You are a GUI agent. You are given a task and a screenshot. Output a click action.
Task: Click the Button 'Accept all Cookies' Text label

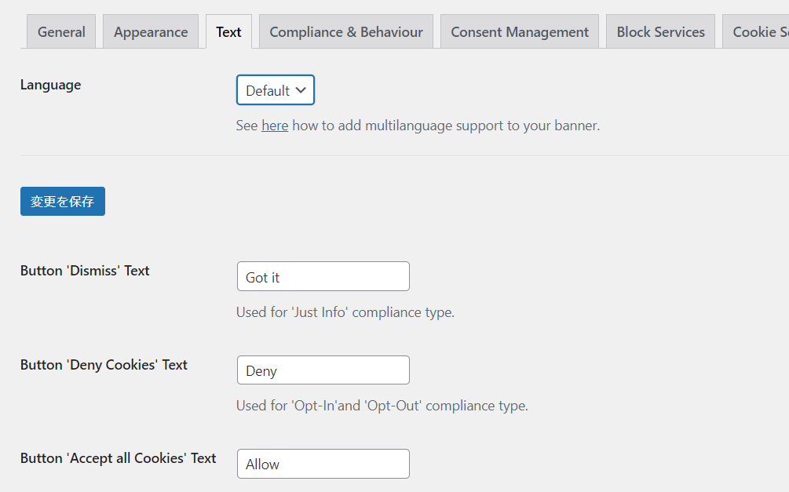tap(118, 458)
